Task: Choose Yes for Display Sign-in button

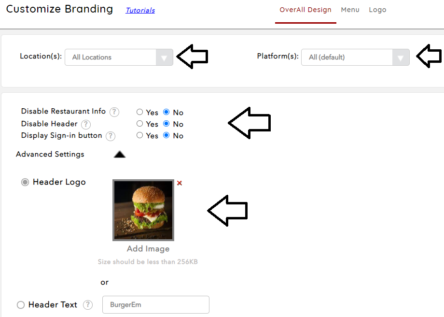Action: click(139, 135)
